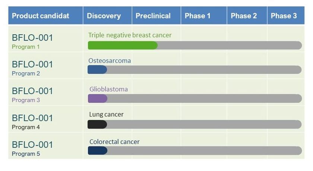313x171 pixels.
Task: Click the Lung cancer label
Action: click(x=106, y=114)
